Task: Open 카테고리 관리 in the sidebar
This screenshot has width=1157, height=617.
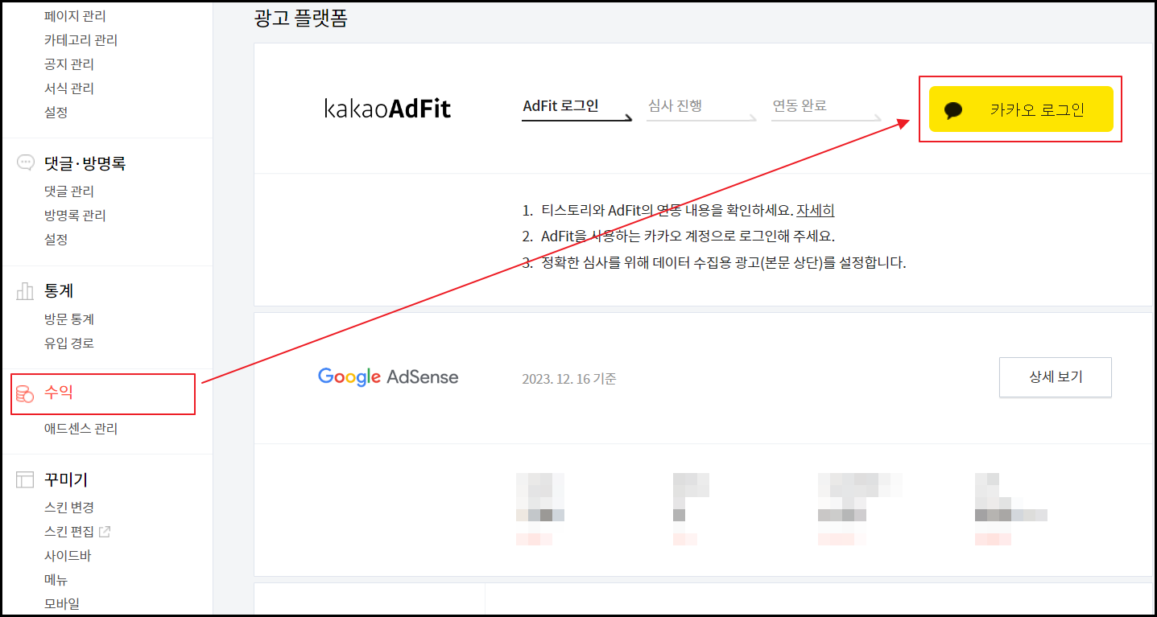Action: tap(81, 40)
